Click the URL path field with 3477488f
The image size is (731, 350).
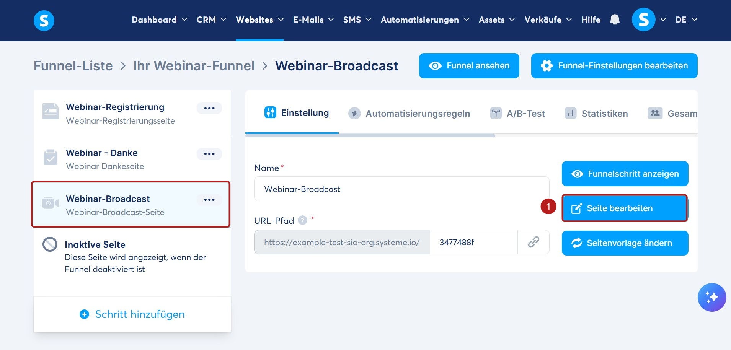[474, 242]
